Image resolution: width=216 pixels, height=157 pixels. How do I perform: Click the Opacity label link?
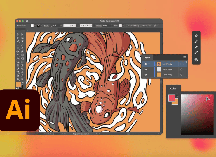99,26
